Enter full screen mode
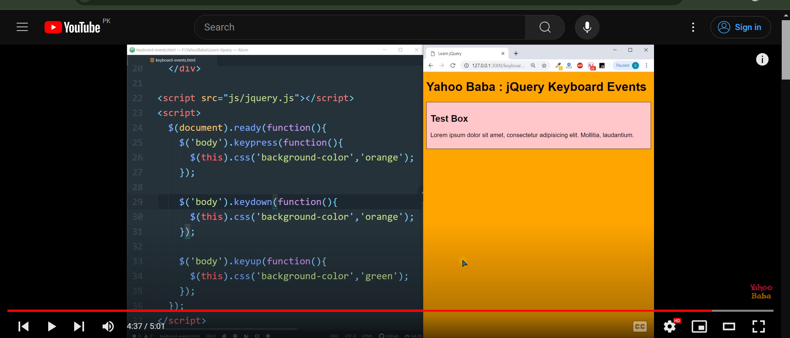790x338 pixels. pos(758,326)
